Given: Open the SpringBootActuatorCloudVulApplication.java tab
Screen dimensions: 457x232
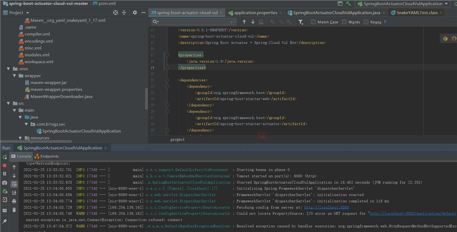Looking at the screenshot, I should click(337, 13).
